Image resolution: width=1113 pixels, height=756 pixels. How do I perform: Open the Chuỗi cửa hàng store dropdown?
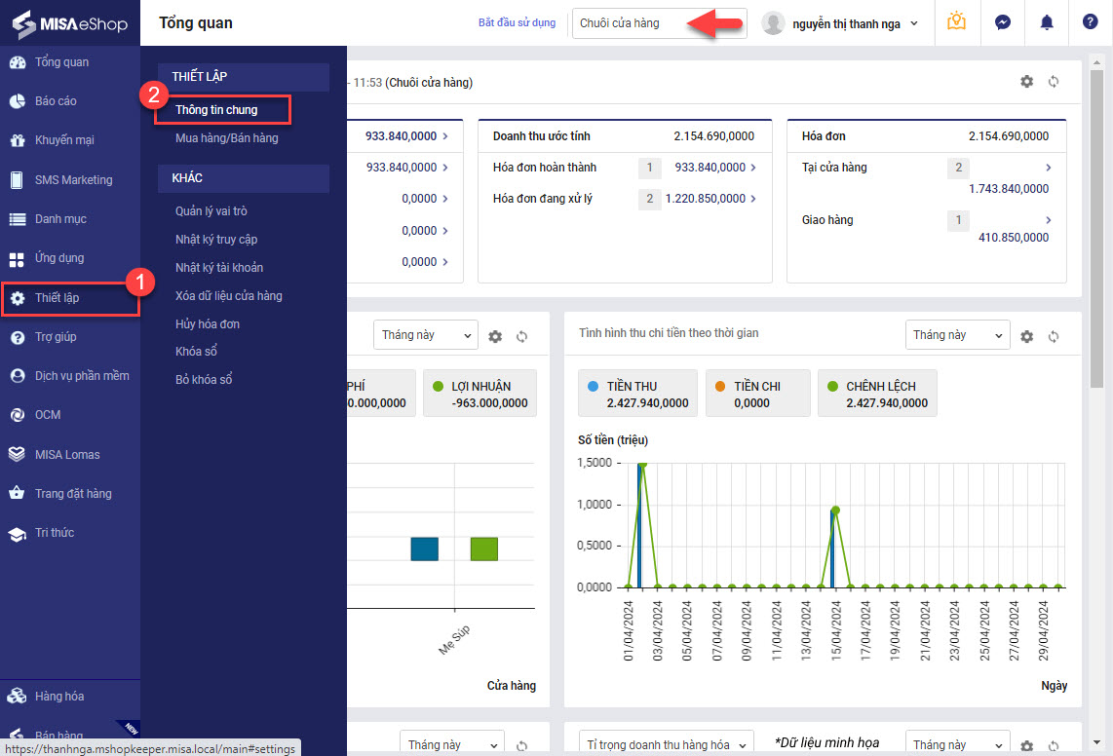tap(659, 23)
